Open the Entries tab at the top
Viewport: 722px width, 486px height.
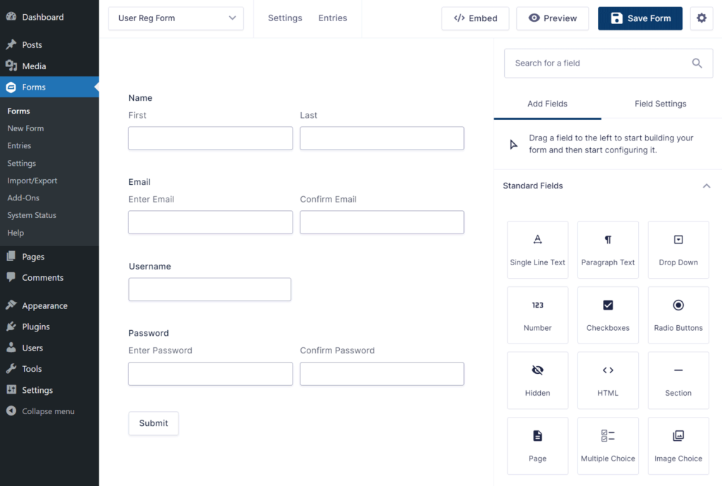tap(332, 18)
